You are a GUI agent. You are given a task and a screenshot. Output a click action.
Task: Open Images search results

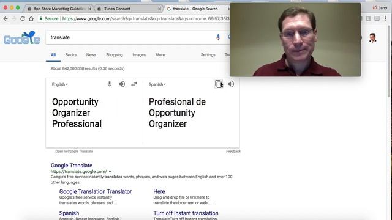139,55
